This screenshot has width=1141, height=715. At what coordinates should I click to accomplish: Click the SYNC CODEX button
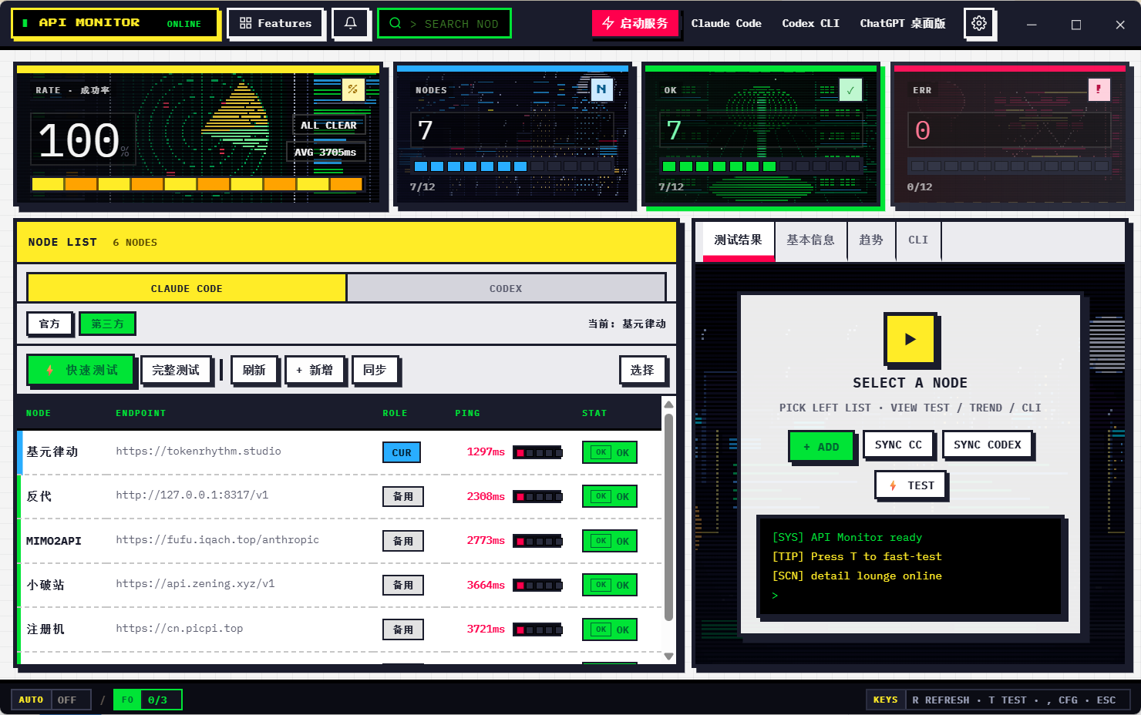[987, 445]
